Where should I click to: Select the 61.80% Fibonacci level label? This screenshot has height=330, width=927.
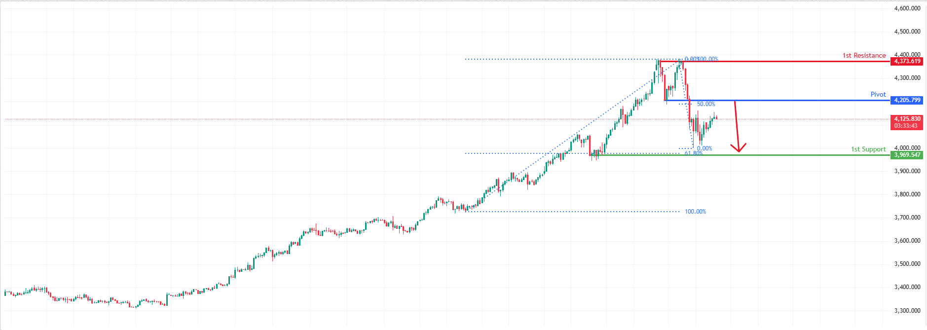click(694, 153)
